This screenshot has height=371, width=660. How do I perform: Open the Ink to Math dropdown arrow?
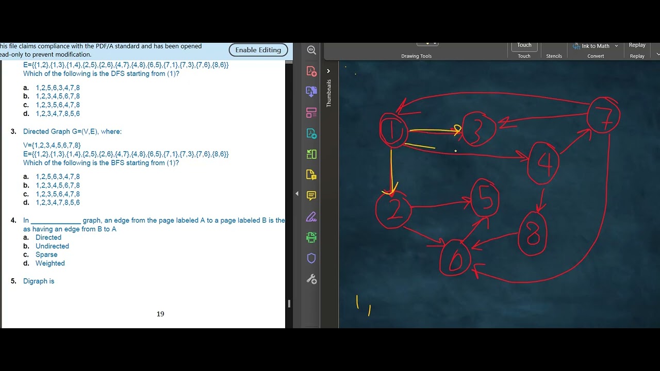pyautogui.click(x=616, y=46)
